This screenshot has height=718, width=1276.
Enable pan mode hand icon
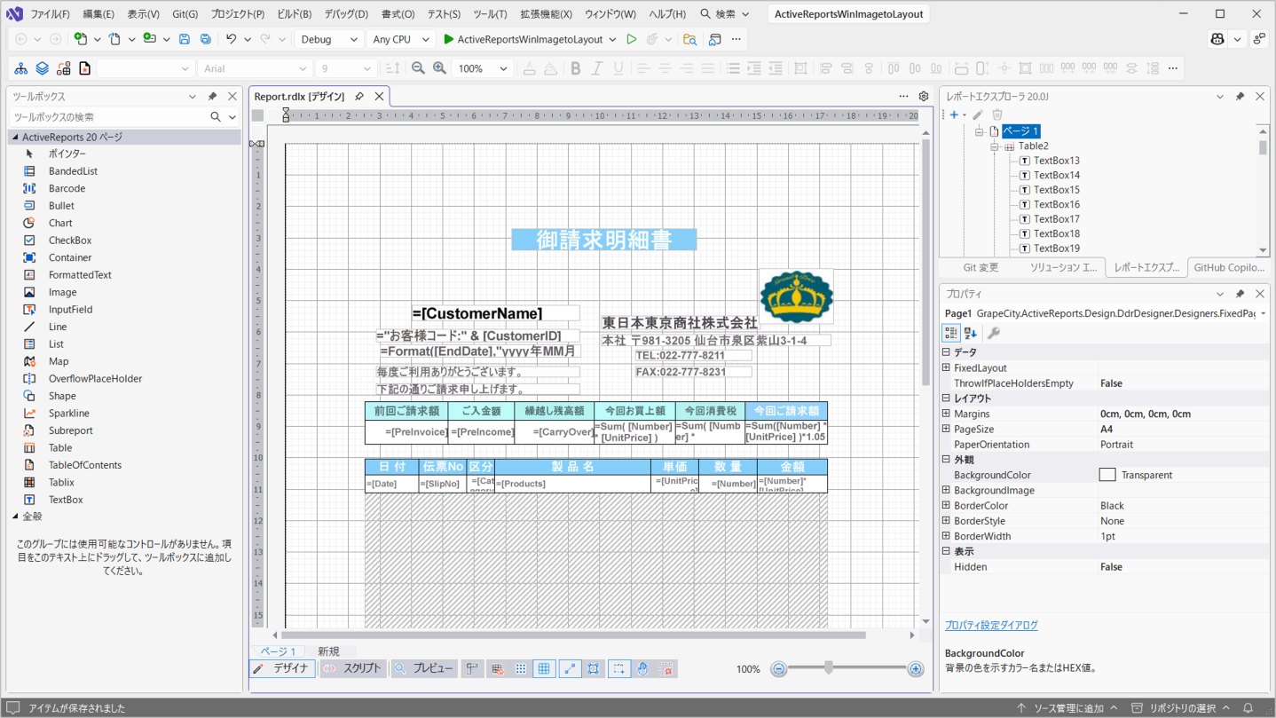click(642, 669)
